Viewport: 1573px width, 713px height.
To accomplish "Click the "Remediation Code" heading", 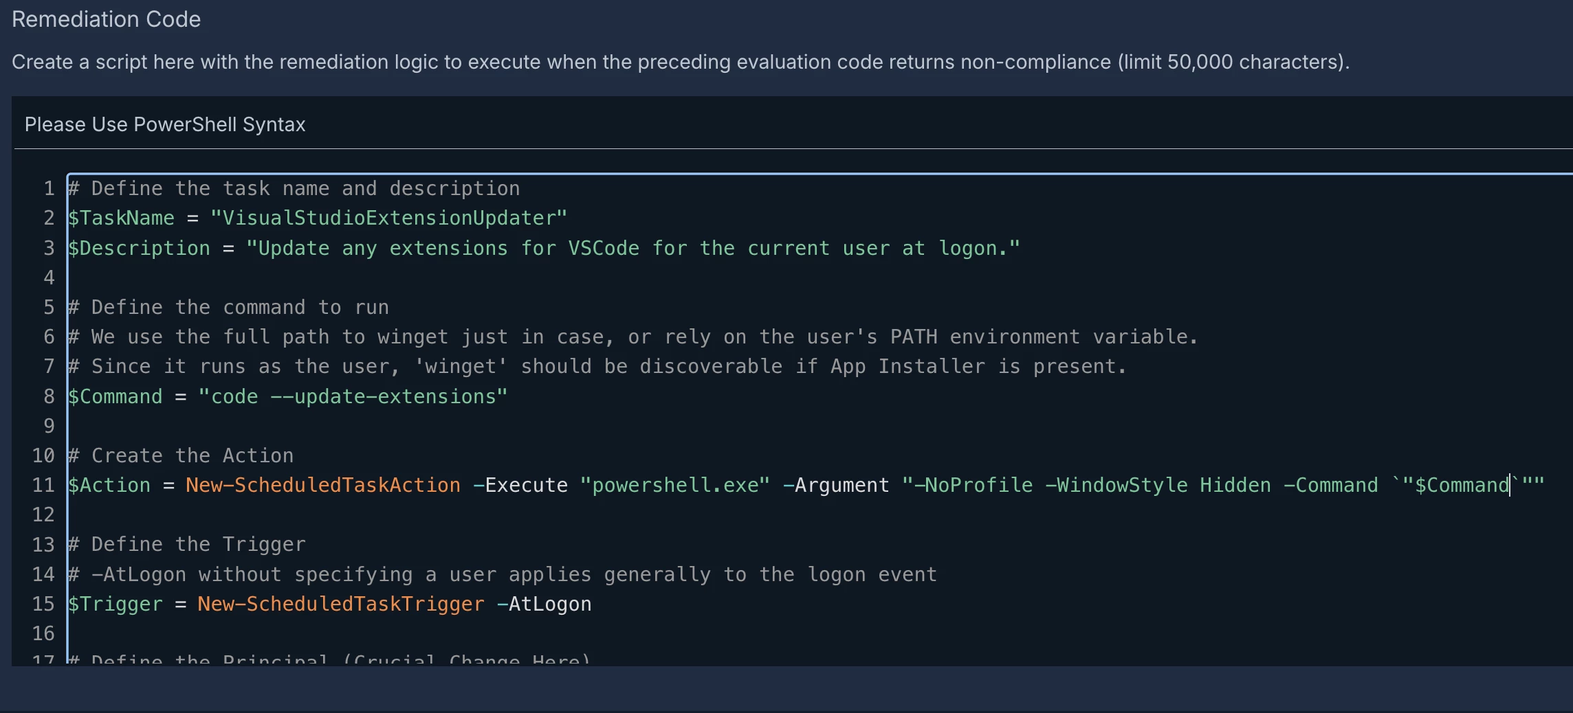I will 107,19.
